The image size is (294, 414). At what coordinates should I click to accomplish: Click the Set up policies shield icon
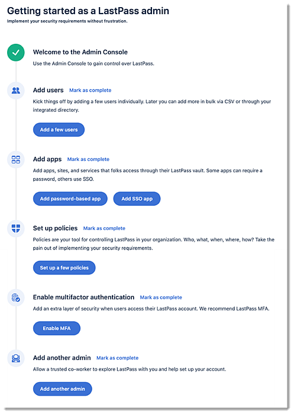pyautogui.click(x=16, y=228)
